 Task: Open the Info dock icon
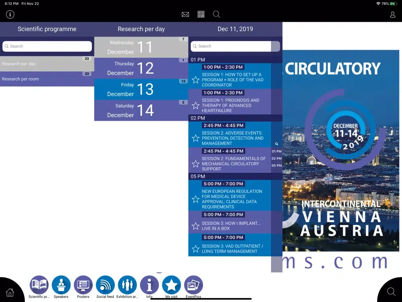tap(149, 285)
